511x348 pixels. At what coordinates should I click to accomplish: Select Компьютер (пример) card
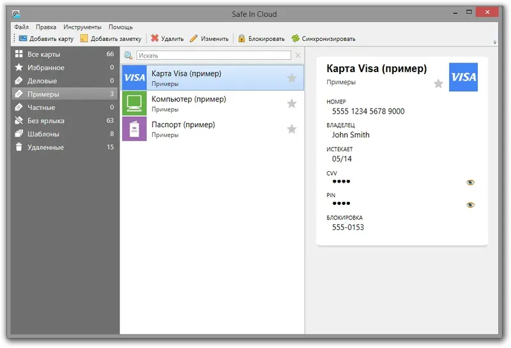tap(213, 103)
